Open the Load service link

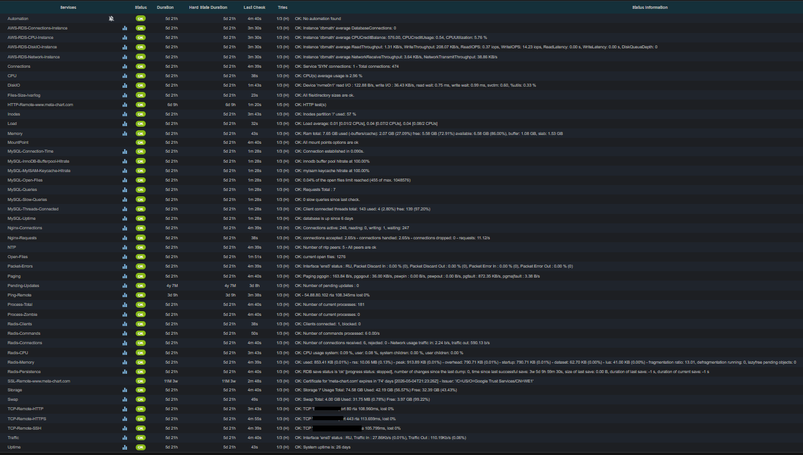(12, 124)
